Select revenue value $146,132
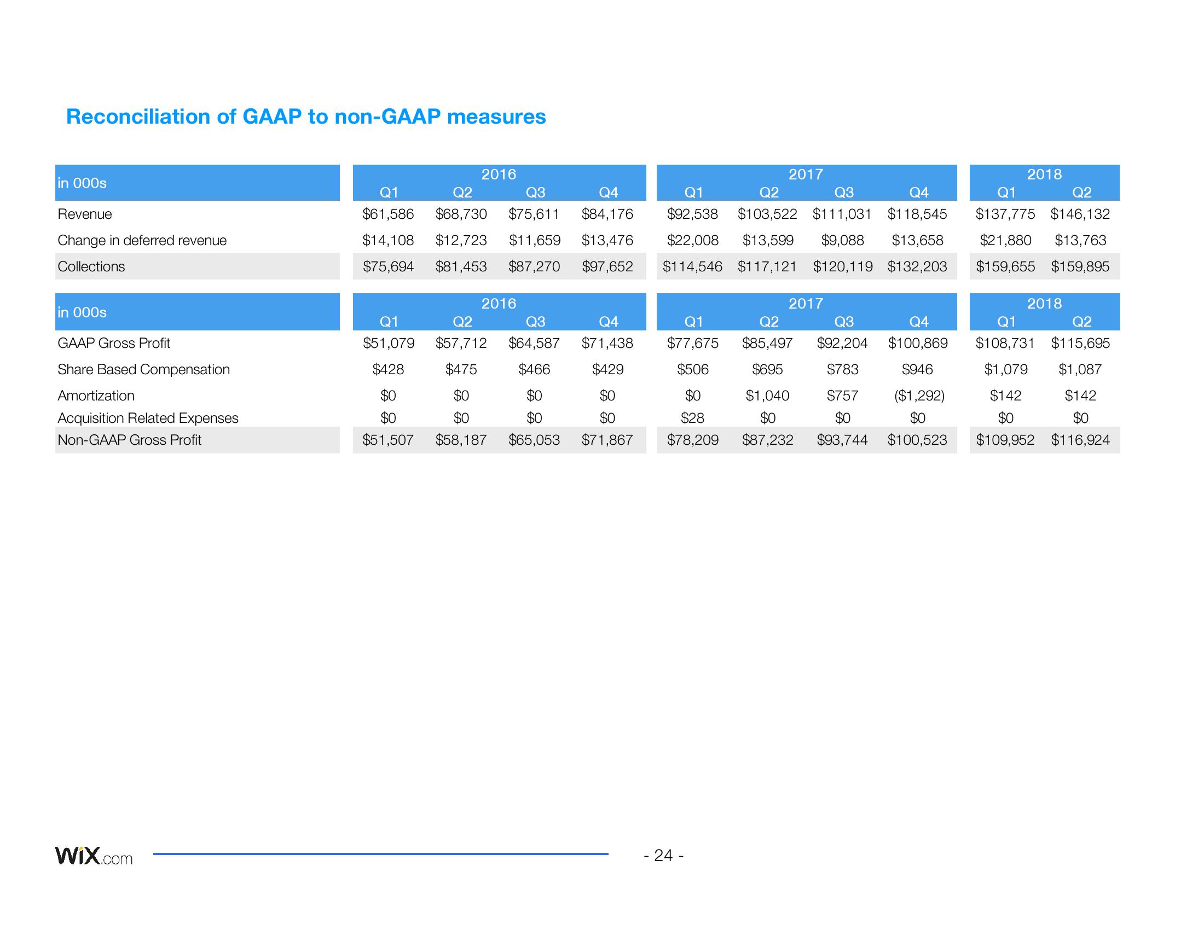Image resolution: width=1204 pixels, height=930 pixels. pos(1080,214)
